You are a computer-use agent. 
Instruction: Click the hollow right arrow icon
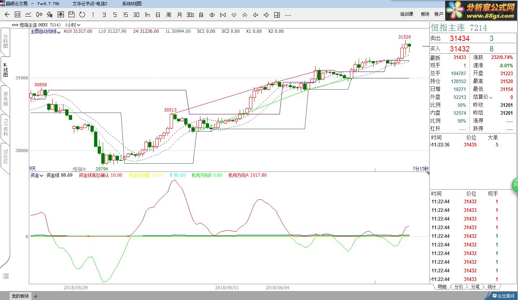(266, 15)
